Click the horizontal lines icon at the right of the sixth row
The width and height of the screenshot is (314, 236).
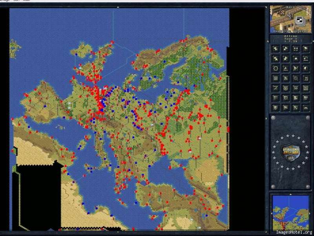point(306,98)
